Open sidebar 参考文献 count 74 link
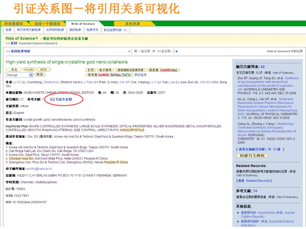The height and width of the screenshot is (229, 306). [x=255, y=191]
